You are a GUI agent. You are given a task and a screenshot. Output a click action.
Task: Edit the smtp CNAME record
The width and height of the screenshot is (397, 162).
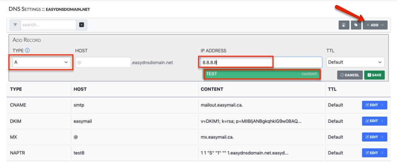click(375, 105)
